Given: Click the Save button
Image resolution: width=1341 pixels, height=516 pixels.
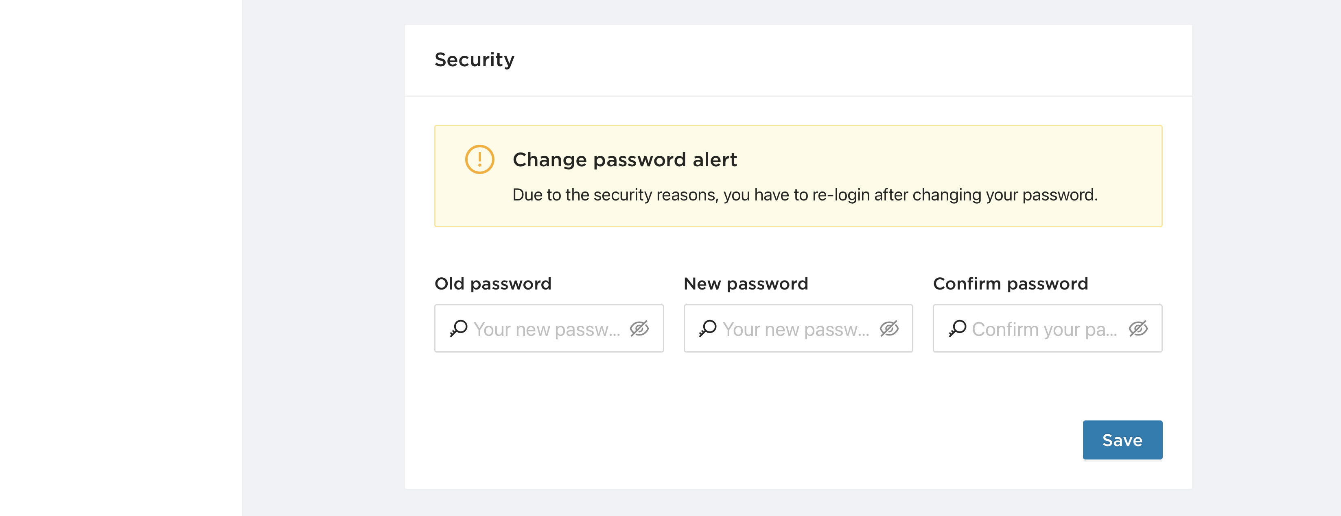Looking at the screenshot, I should [x=1122, y=440].
